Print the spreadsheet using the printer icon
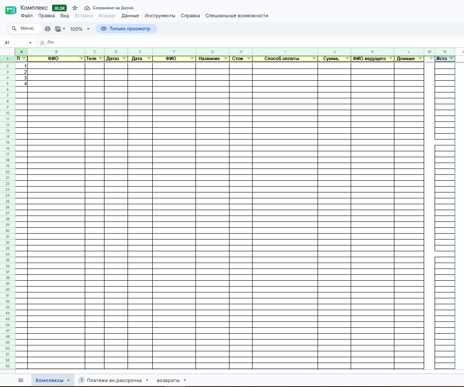Viewport: 464px width, 387px height. pyautogui.click(x=47, y=29)
